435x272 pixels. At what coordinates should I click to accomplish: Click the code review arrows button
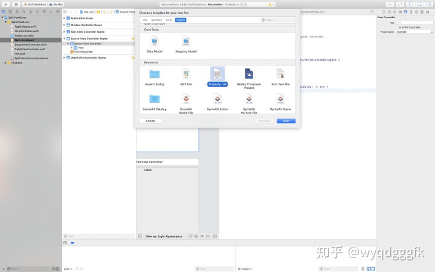click(x=400, y=4)
